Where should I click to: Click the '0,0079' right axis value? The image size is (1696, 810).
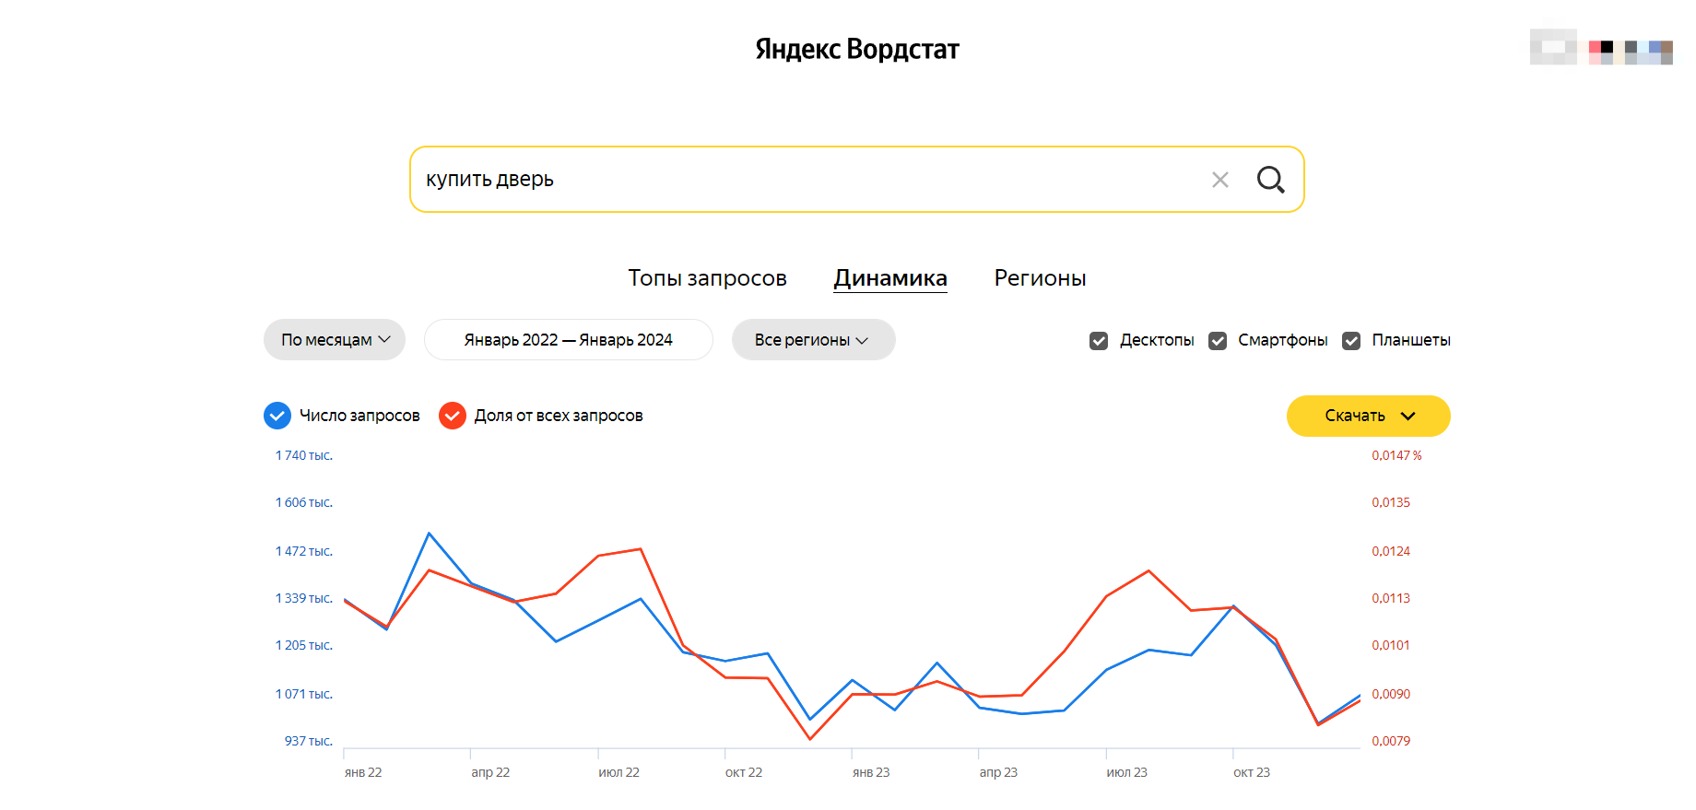pyautogui.click(x=1391, y=741)
